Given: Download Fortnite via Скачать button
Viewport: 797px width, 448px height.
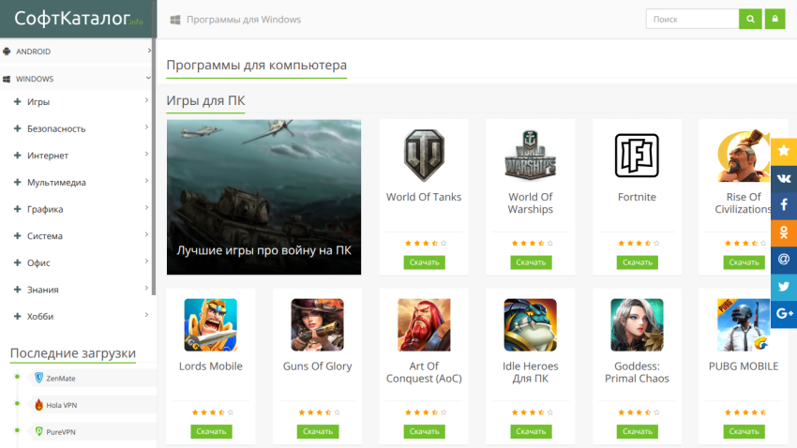Looking at the screenshot, I should [638, 262].
